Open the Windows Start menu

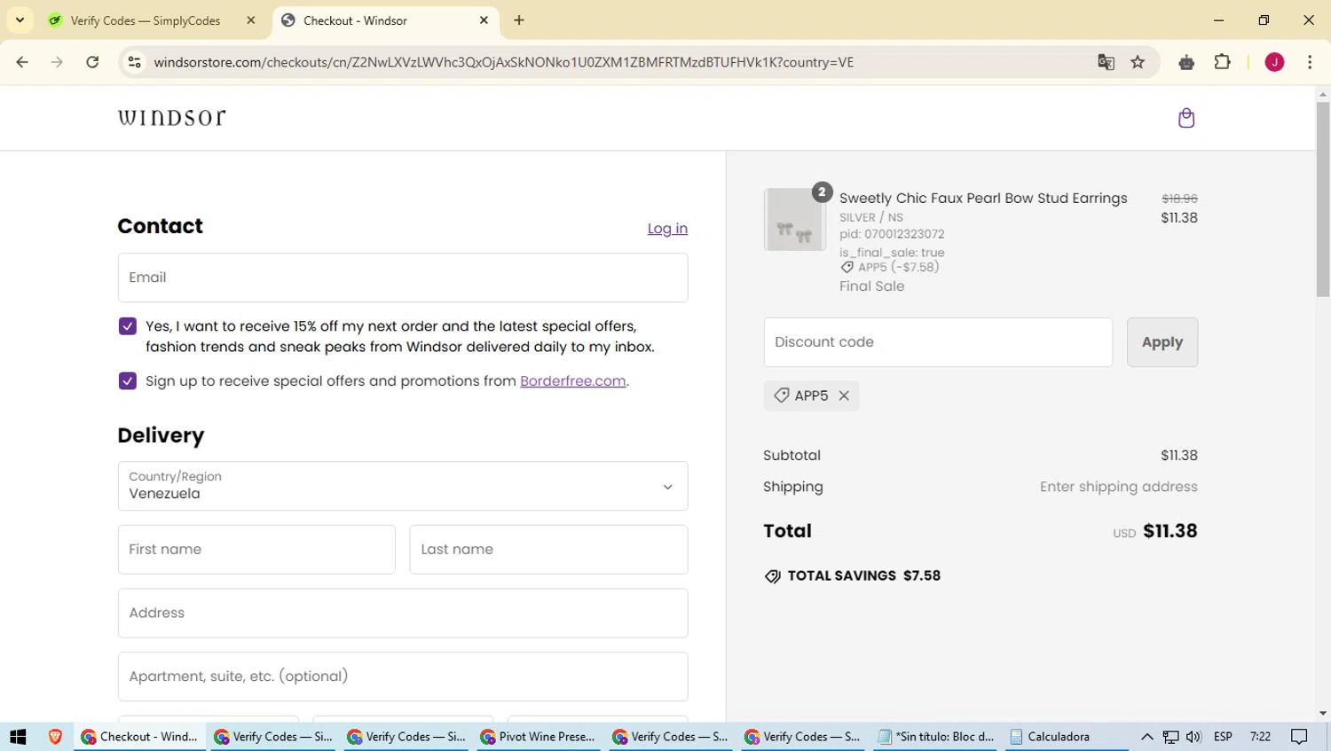click(x=18, y=737)
